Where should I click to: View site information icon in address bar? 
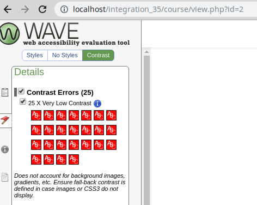64,9
